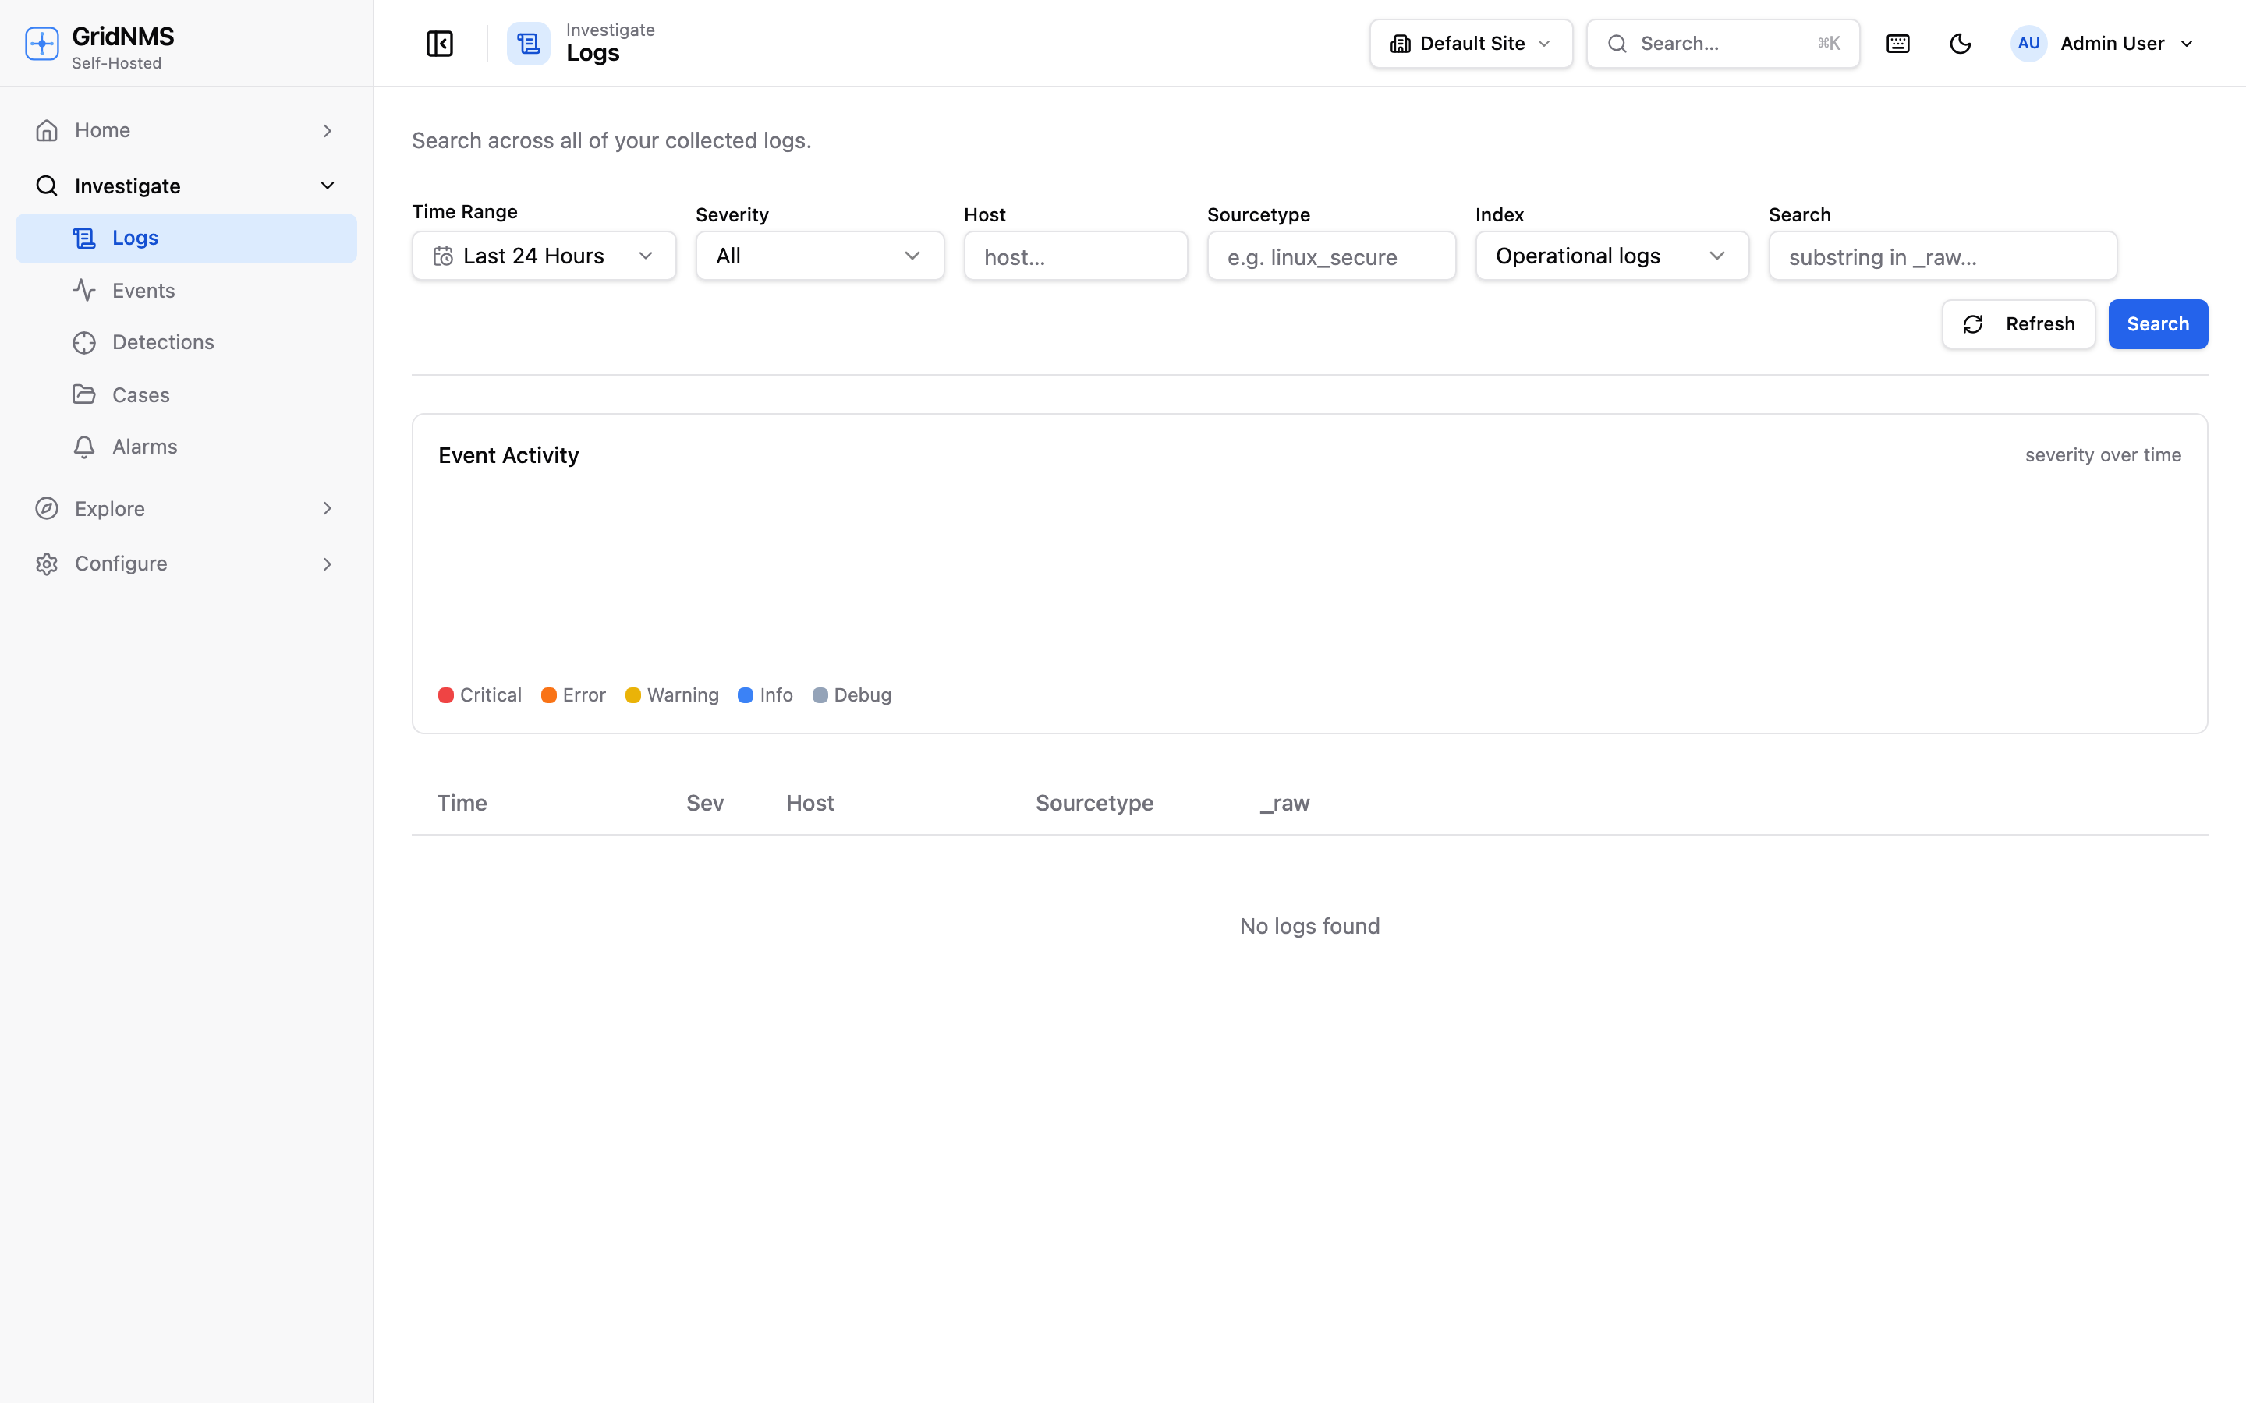Click the Investigate breadcrumb text in header
Image resolution: width=2246 pixels, height=1403 pixels.
[x=611, y=30]
